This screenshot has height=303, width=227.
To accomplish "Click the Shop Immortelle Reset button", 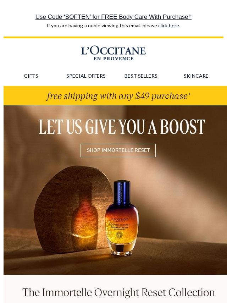I will click(118, 150).
